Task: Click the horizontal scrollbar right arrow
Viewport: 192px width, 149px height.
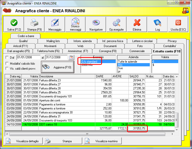Action: click(172, 134)
